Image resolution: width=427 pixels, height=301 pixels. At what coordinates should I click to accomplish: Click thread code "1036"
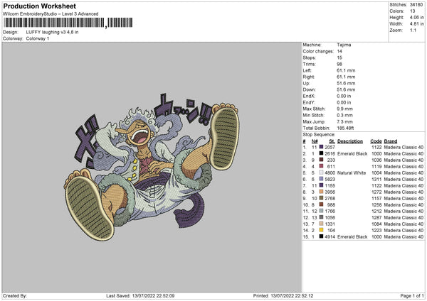tap(376, 160)
